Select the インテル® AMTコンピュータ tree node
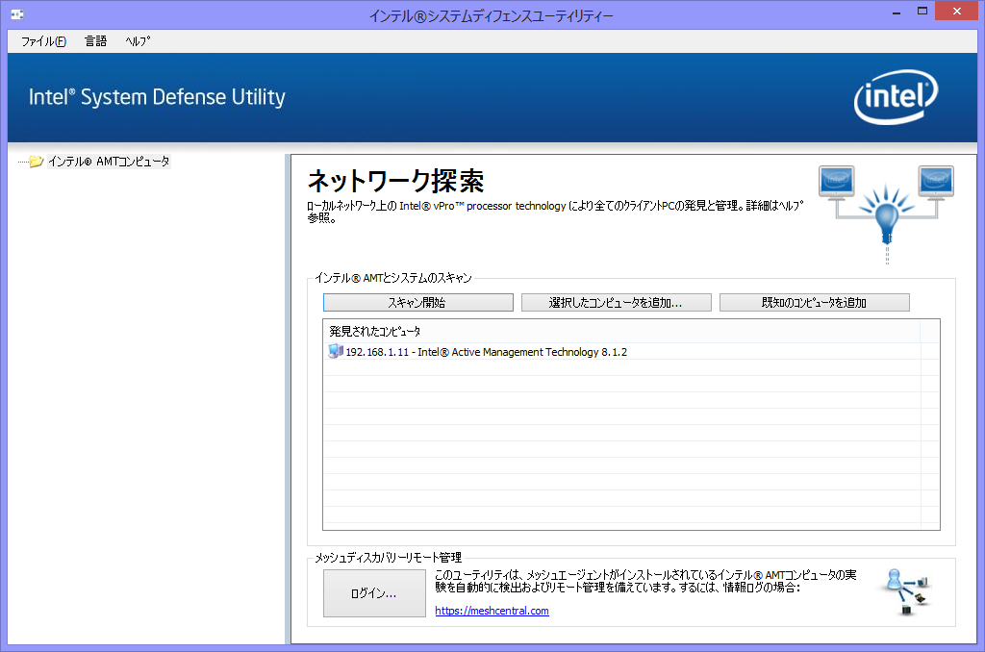Viewport: 985px width, 652px height. [x=109, y=162]
